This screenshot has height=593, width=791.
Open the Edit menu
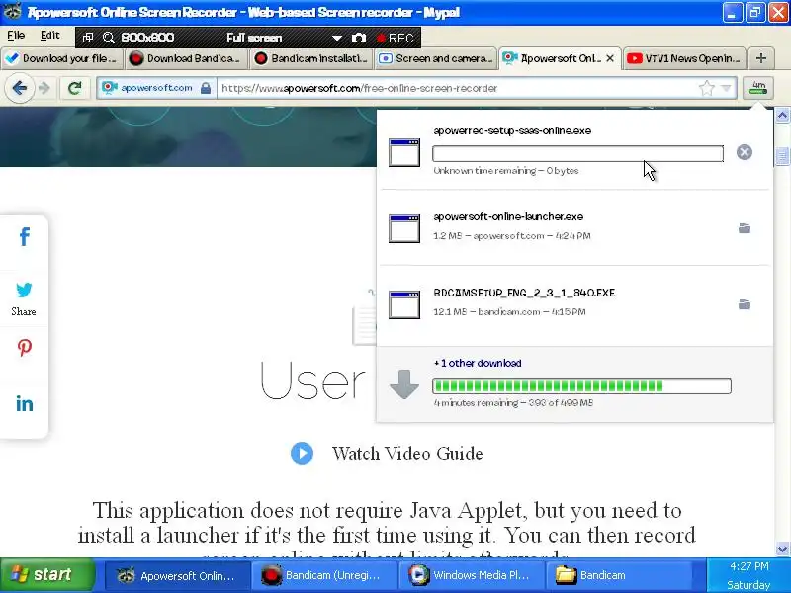(50, 36)
